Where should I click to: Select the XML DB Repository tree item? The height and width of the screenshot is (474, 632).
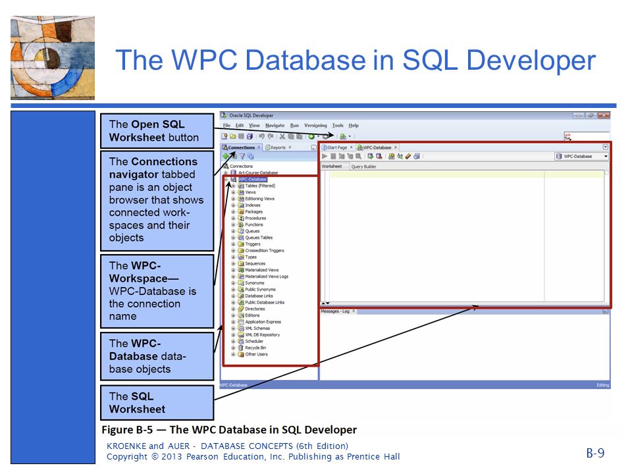pos(262,334)
